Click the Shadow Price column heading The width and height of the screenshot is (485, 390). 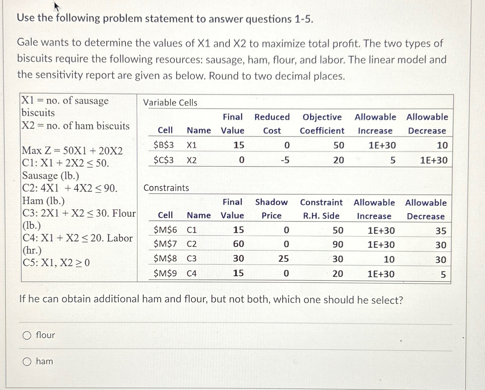point(271,209)
